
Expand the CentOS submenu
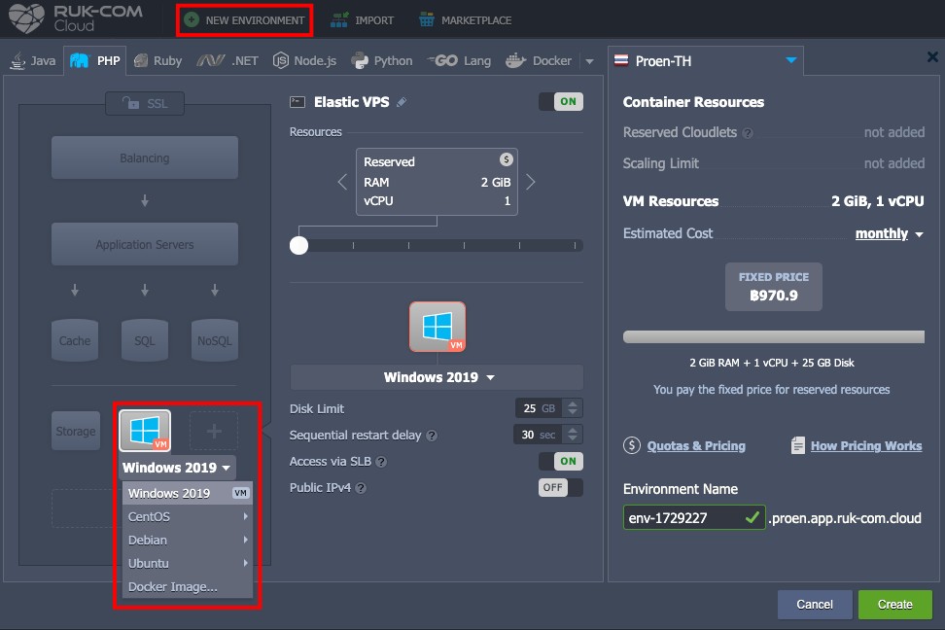[x=188, y=516]
